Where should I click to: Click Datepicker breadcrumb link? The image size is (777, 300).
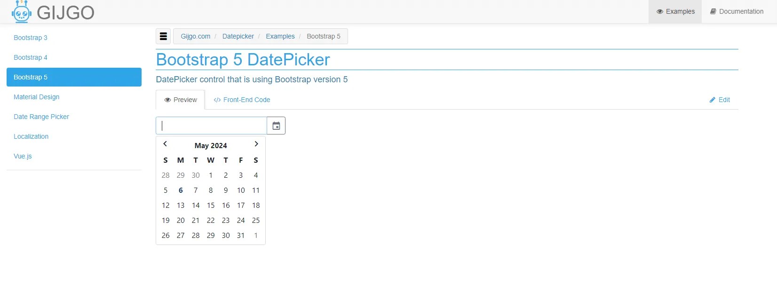(238, 36)
